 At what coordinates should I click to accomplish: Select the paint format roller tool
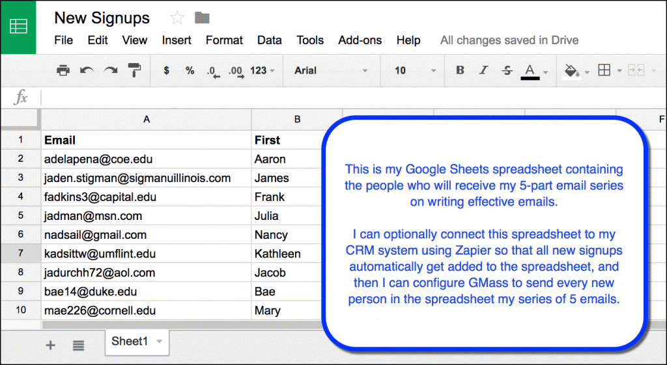[134, 70]
